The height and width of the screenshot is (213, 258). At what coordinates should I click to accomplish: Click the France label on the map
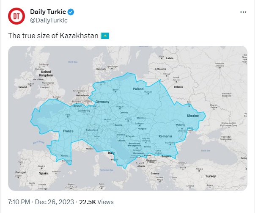click(68, 131)
